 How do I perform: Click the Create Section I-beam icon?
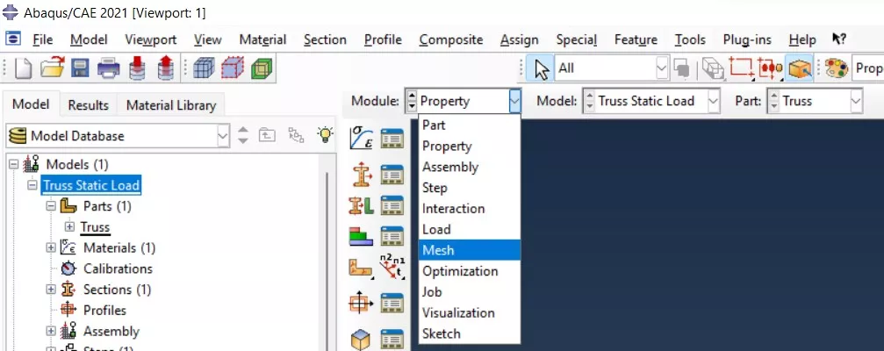click(x=360, y=174)
